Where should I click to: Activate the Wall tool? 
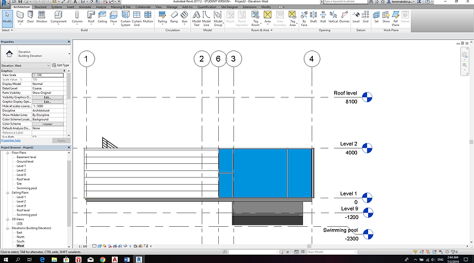pos(20,17)
